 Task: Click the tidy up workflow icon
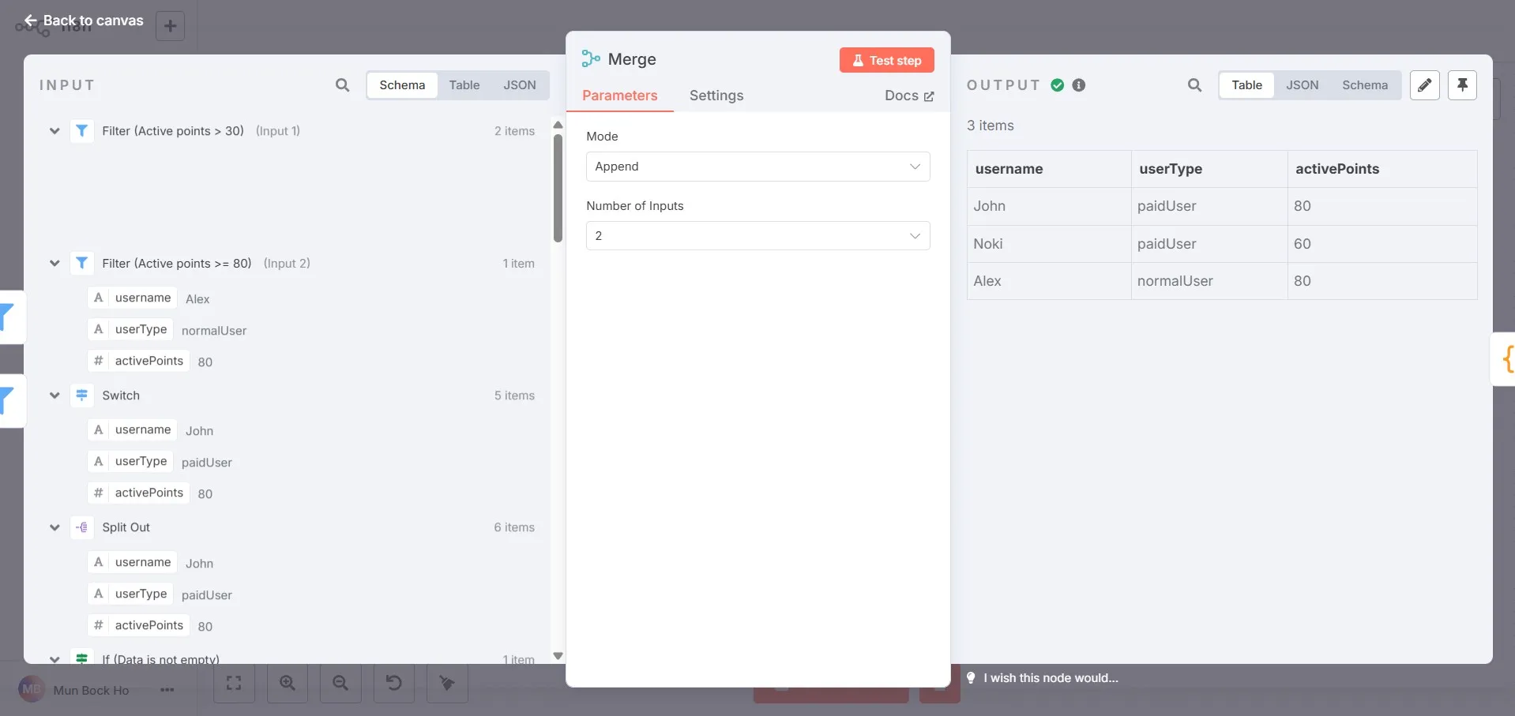[447, 683]
